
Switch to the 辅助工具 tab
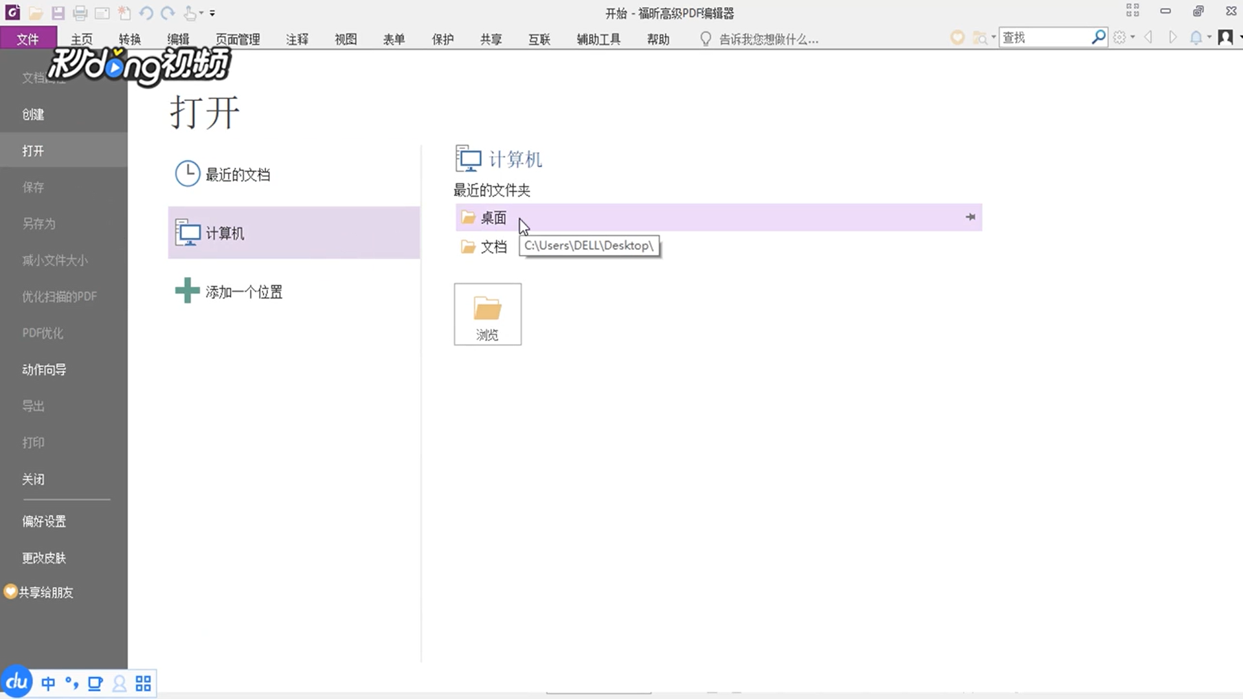(598, 39)
